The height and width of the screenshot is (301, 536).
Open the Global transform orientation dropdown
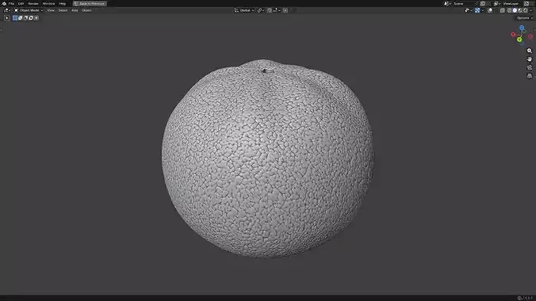pyautogui.click(x=244, y=10)
